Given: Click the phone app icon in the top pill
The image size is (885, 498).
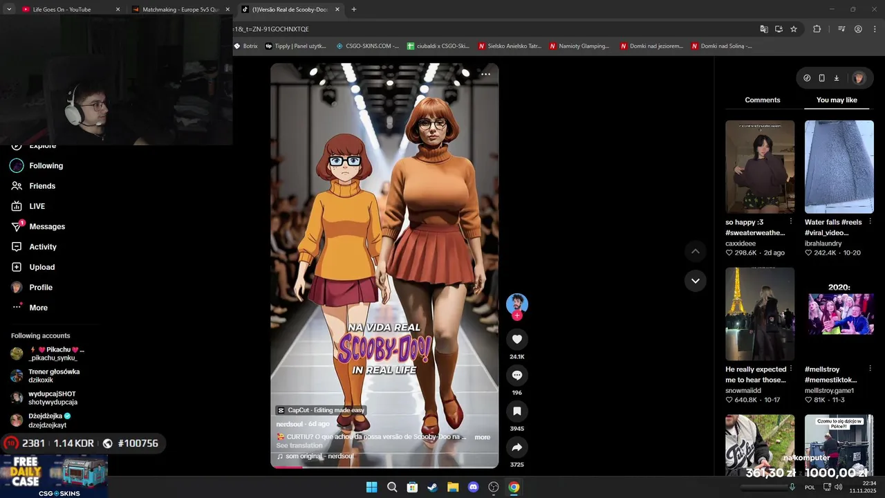Looking at the screenshot, I should pyautogui.click(x=821, y=78).
